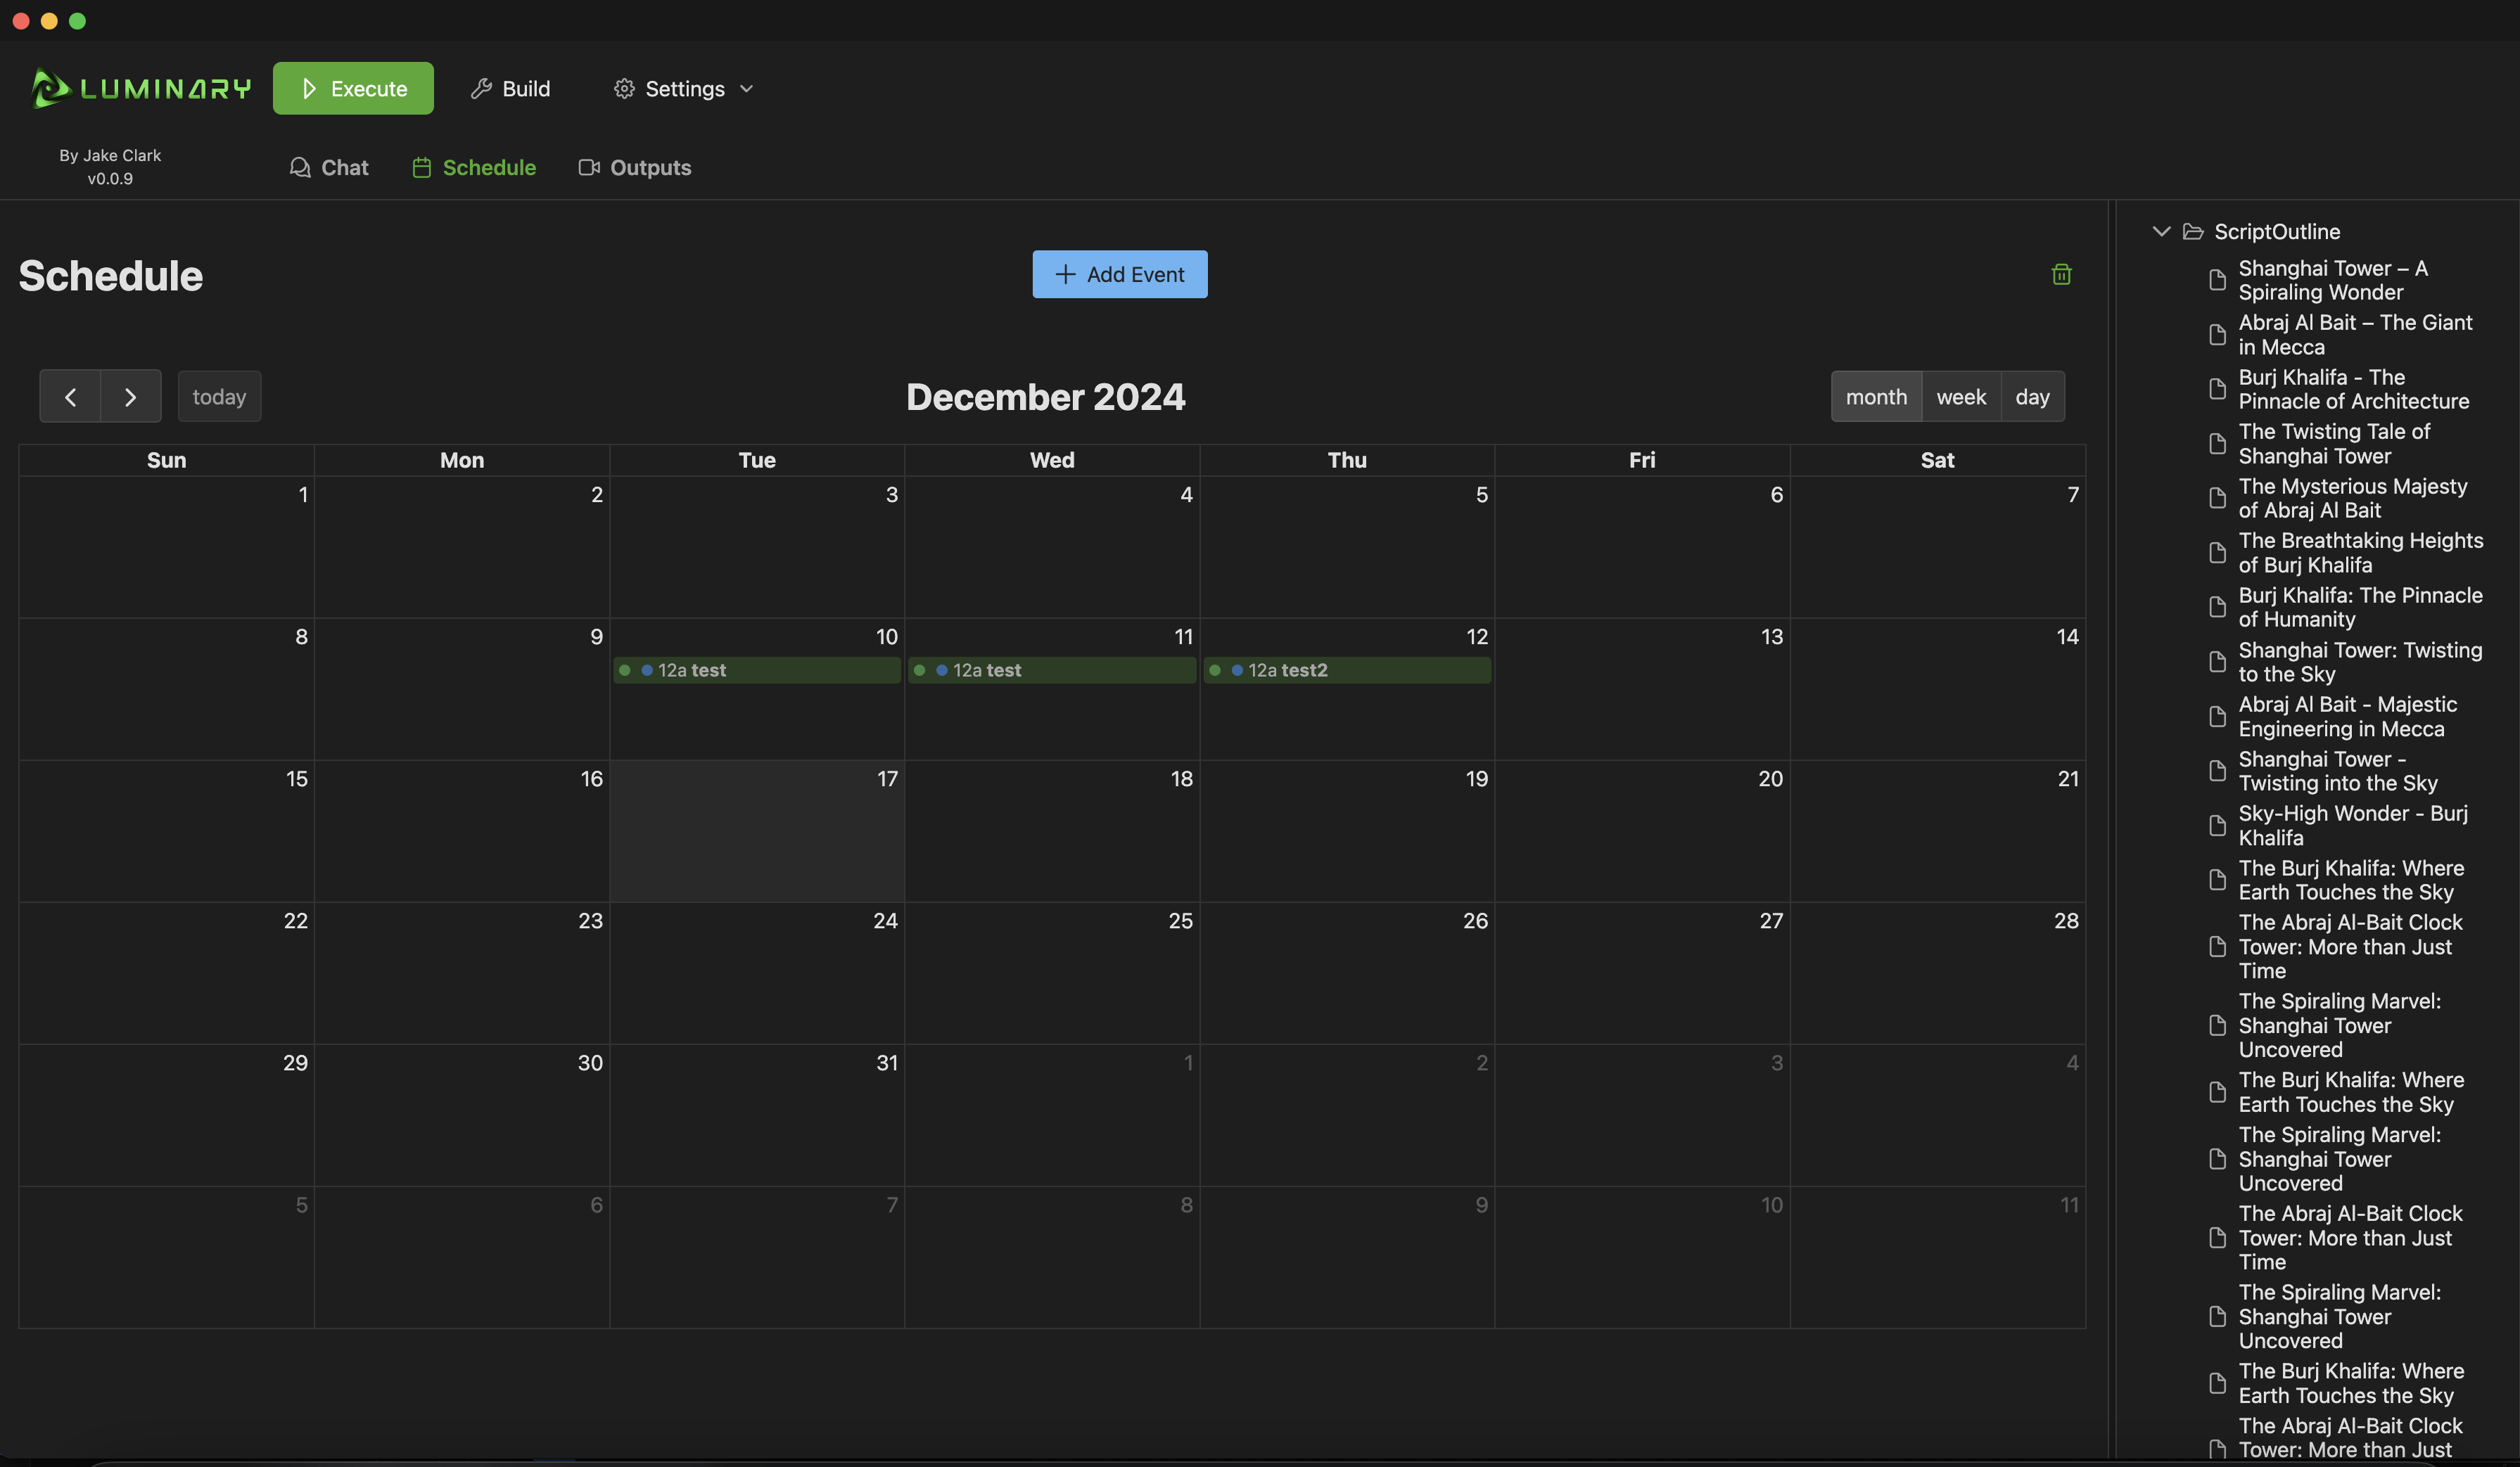Select December 17 on the calendar
Image resolution: width=2520 pixels, height=1467 pixels.
tap(757, 831)
